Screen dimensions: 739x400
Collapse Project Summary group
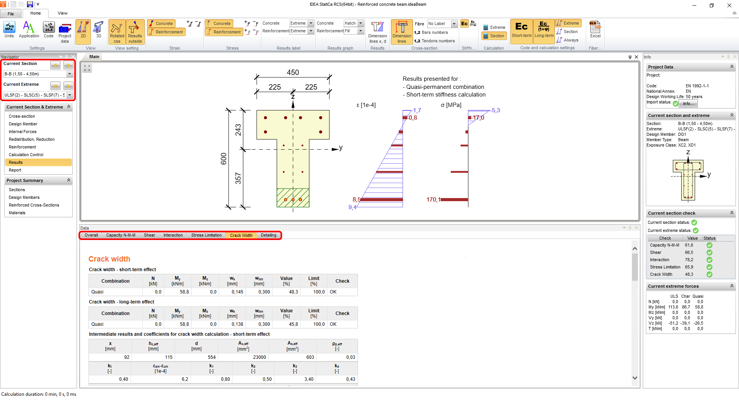69,180
